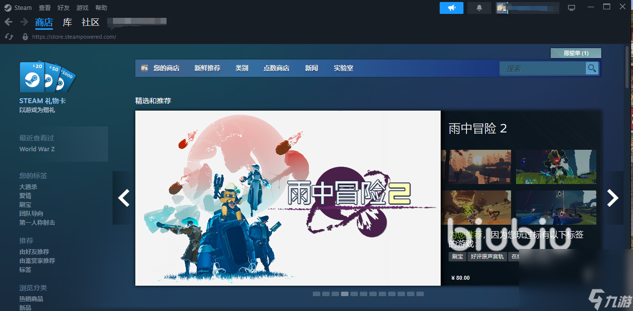This screenshot has height=311, width=633.
Task: Select the 团队导向 tag
Action: (31, 213)
